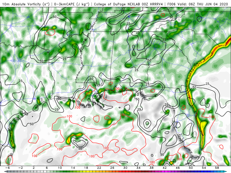Click the gray left arrow end of color bar

[x=5, y=172]
